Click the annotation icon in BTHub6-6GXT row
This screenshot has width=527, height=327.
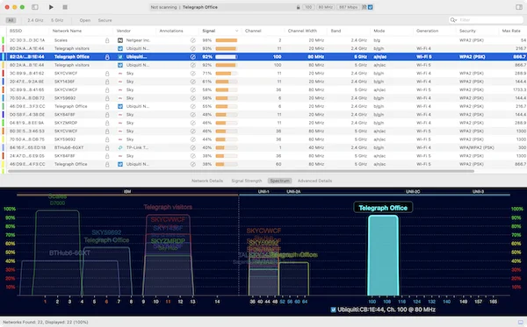pos(193,147)
